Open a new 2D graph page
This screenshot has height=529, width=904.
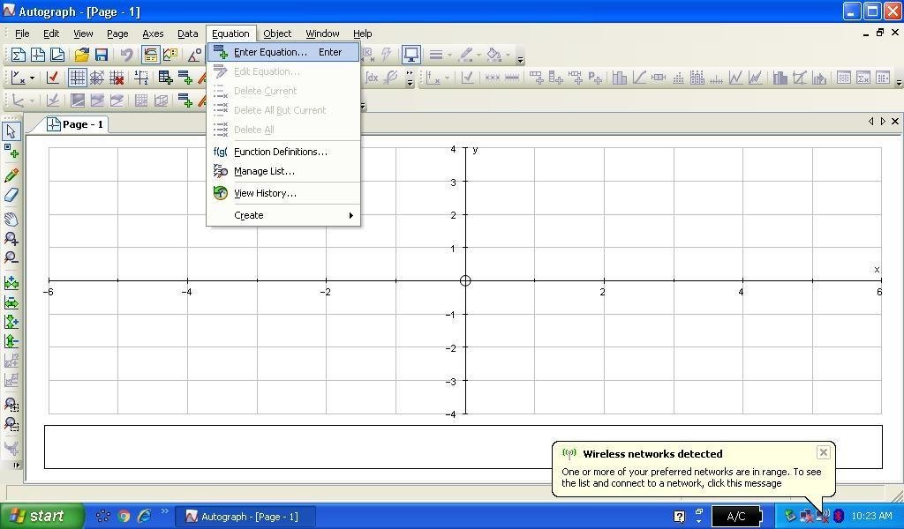38,55
